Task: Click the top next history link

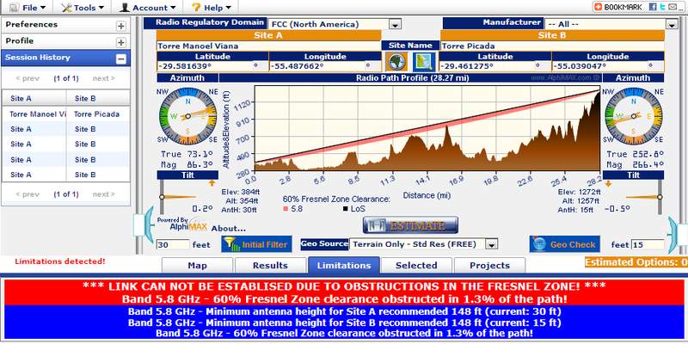Action: click(x=103, y=78)
